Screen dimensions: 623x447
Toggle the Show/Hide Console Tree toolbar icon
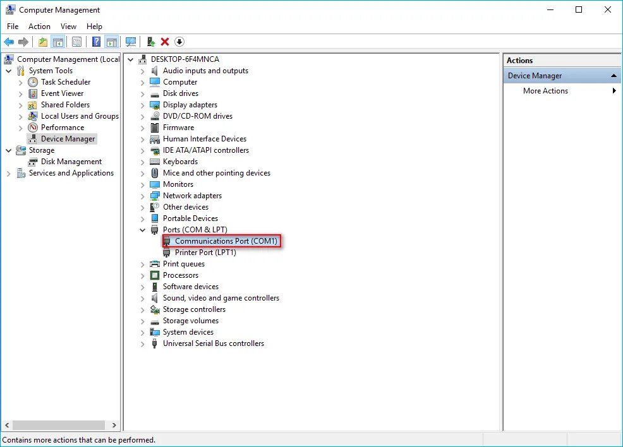[58, 42]
